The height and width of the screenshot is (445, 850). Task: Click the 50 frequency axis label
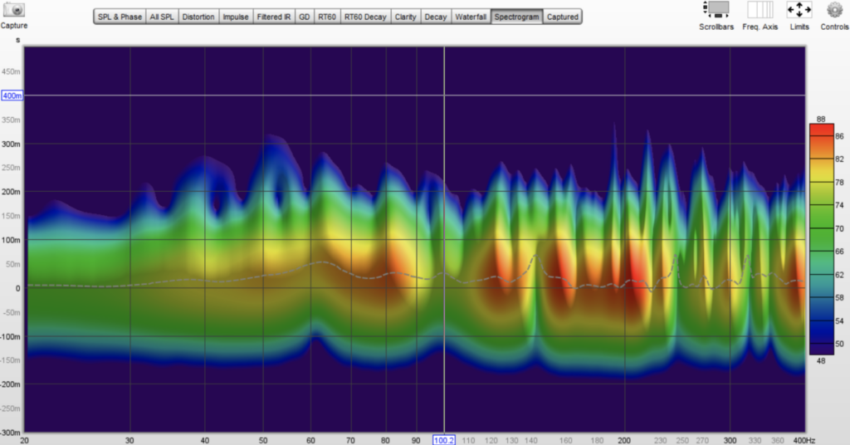263,440
